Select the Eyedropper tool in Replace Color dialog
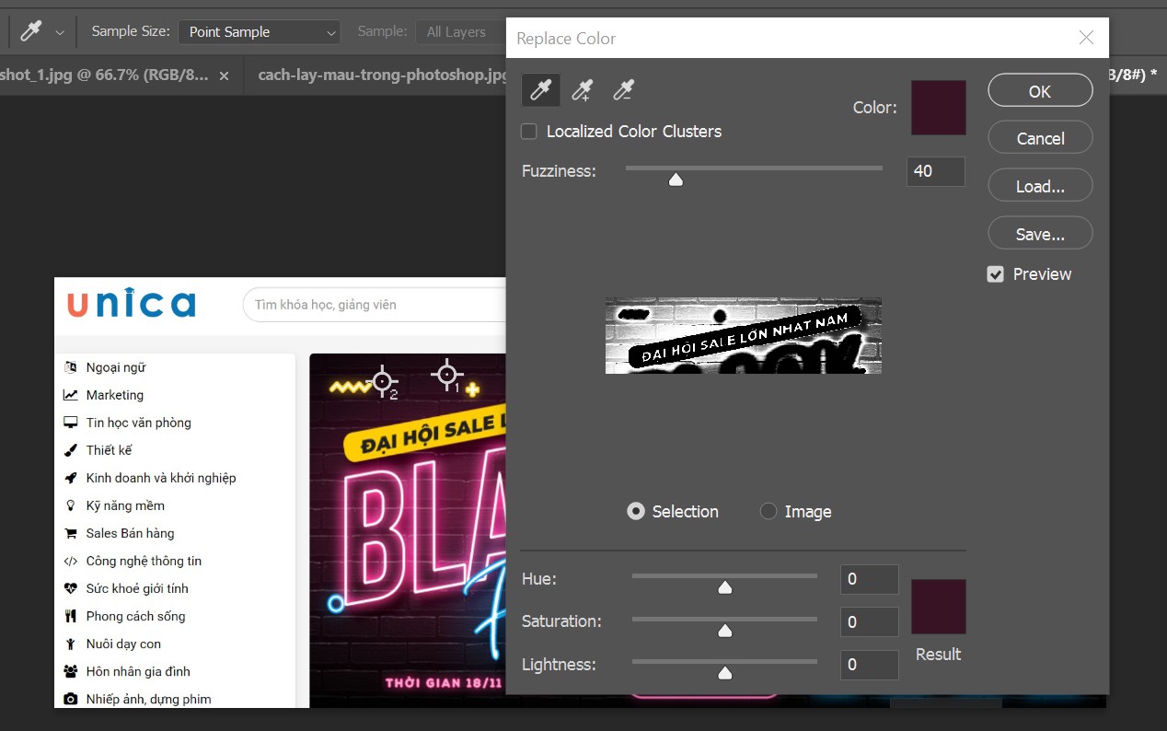Image resolution: width=1167 pixels, height=731 pixels. [541, 90]
